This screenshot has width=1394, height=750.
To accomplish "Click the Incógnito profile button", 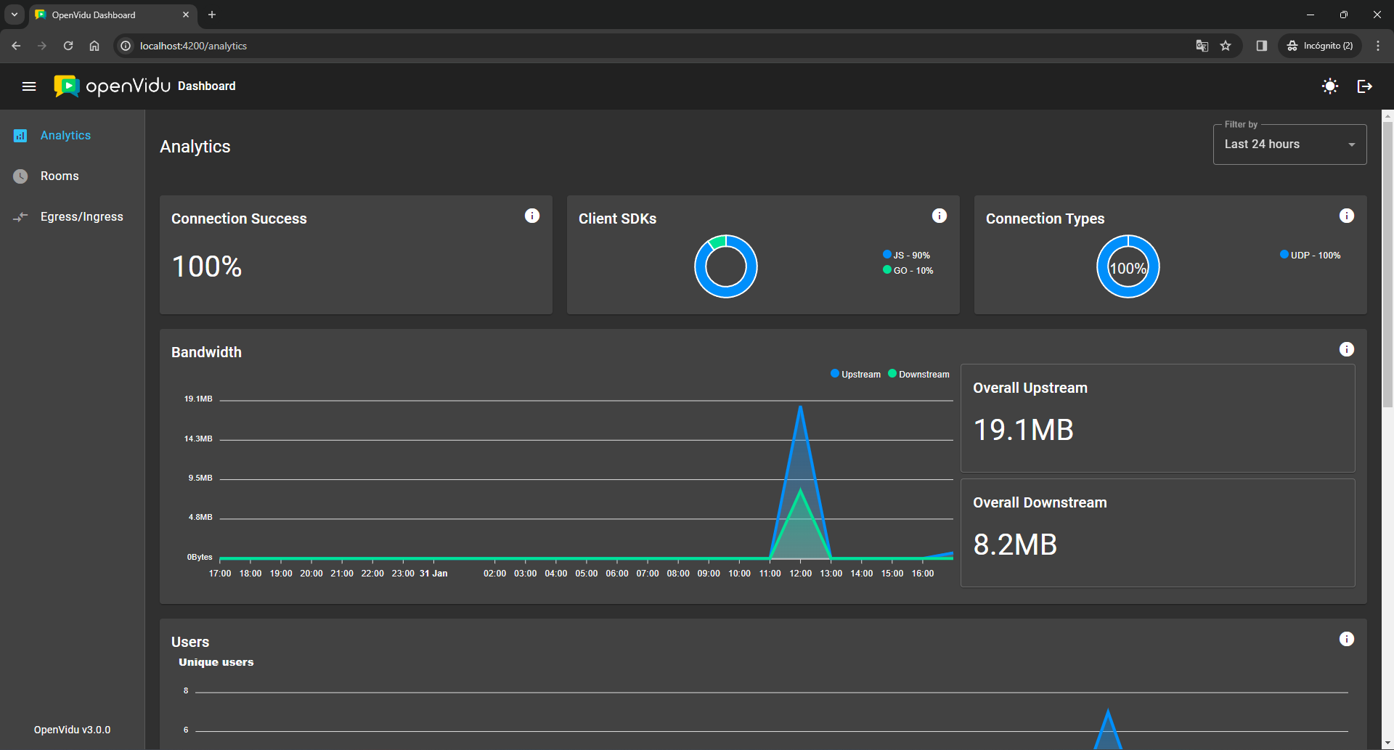I will coord(1320,46).
